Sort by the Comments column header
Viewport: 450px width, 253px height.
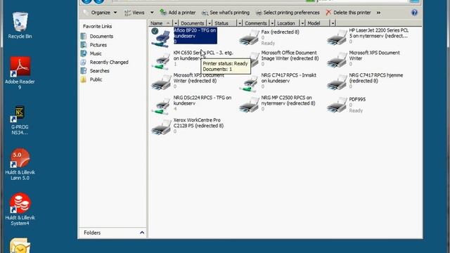(256, 23)
